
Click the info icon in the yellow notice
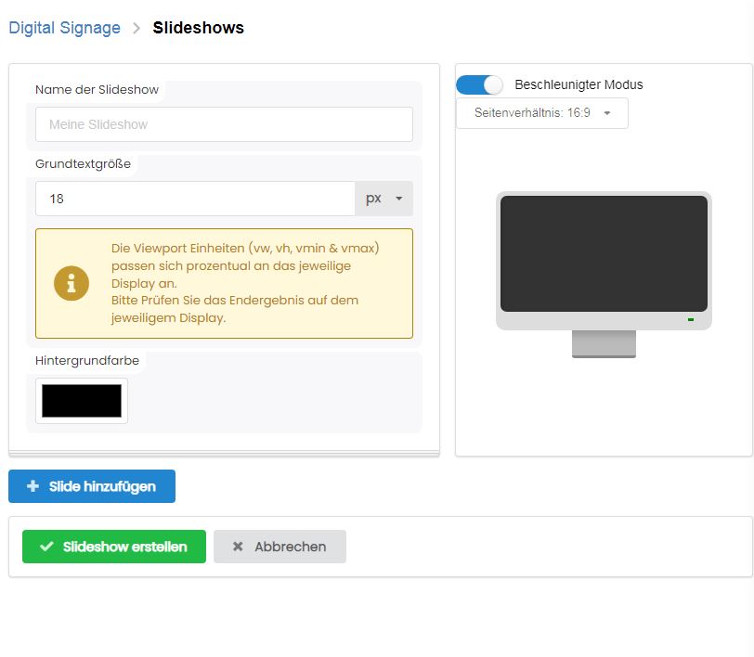coord(71,283)
